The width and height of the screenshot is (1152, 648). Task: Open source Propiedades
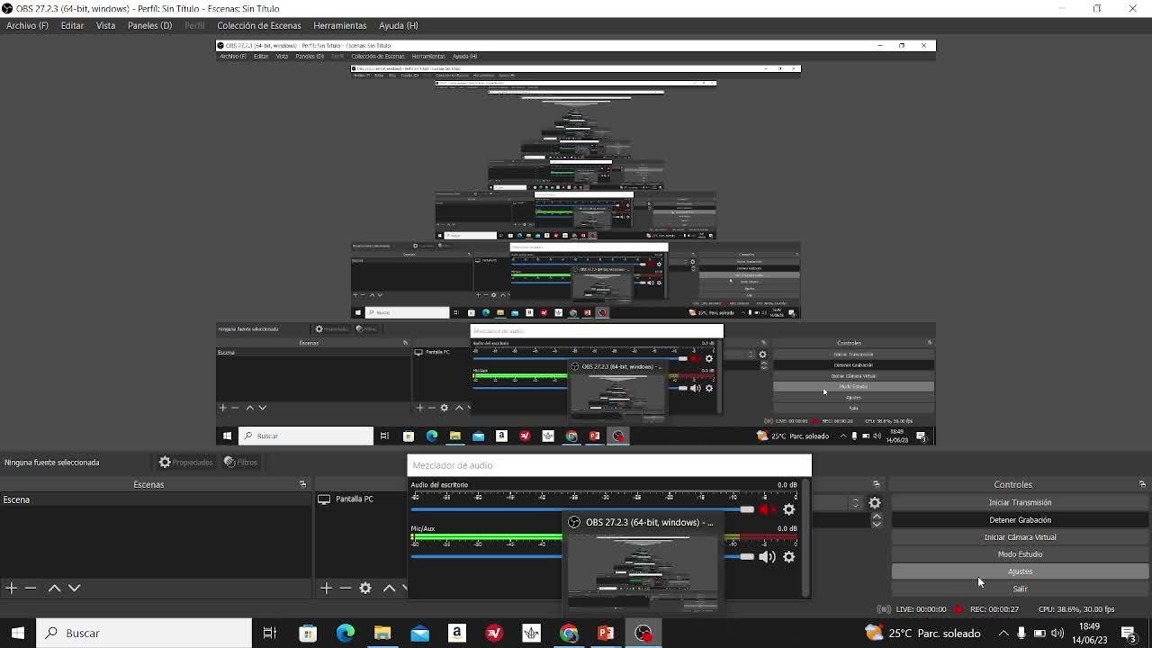pos(185,462)
